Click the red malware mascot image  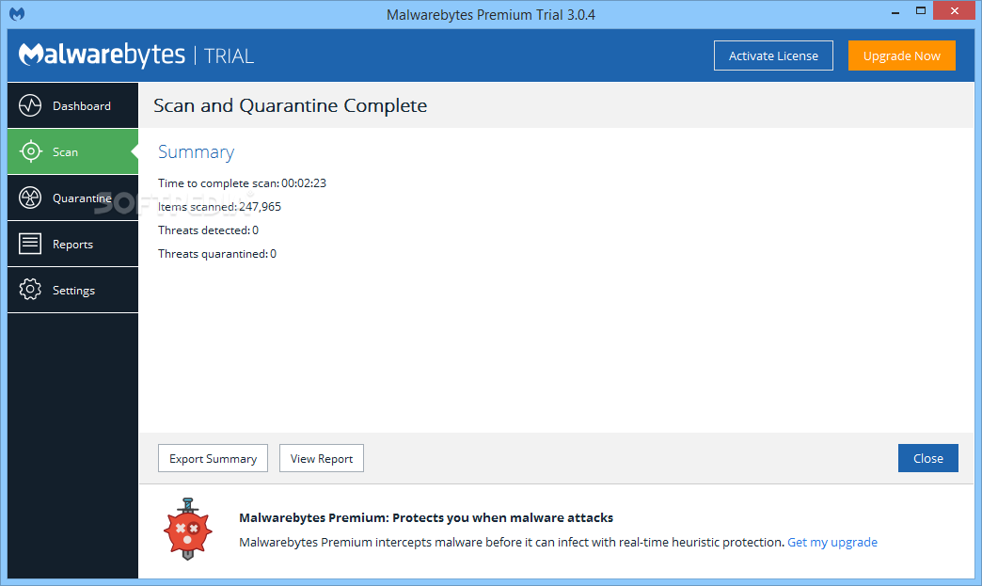point(187,529)
